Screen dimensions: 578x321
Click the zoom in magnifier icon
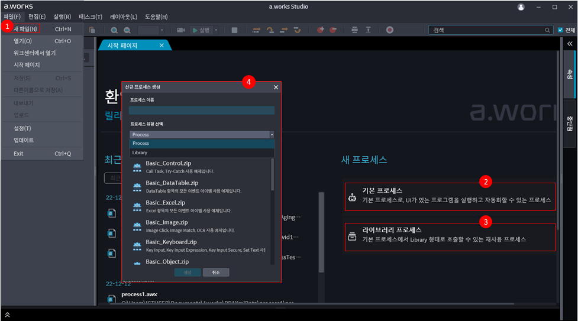pyautogui.click(x=114, y=30)
